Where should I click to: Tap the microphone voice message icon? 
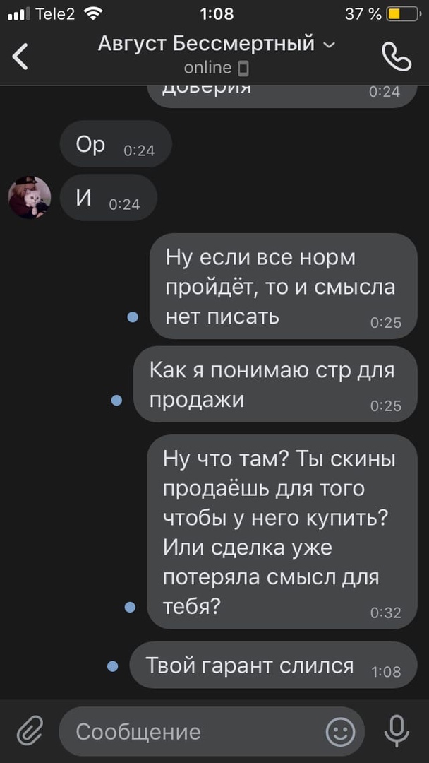click(397, 731)
